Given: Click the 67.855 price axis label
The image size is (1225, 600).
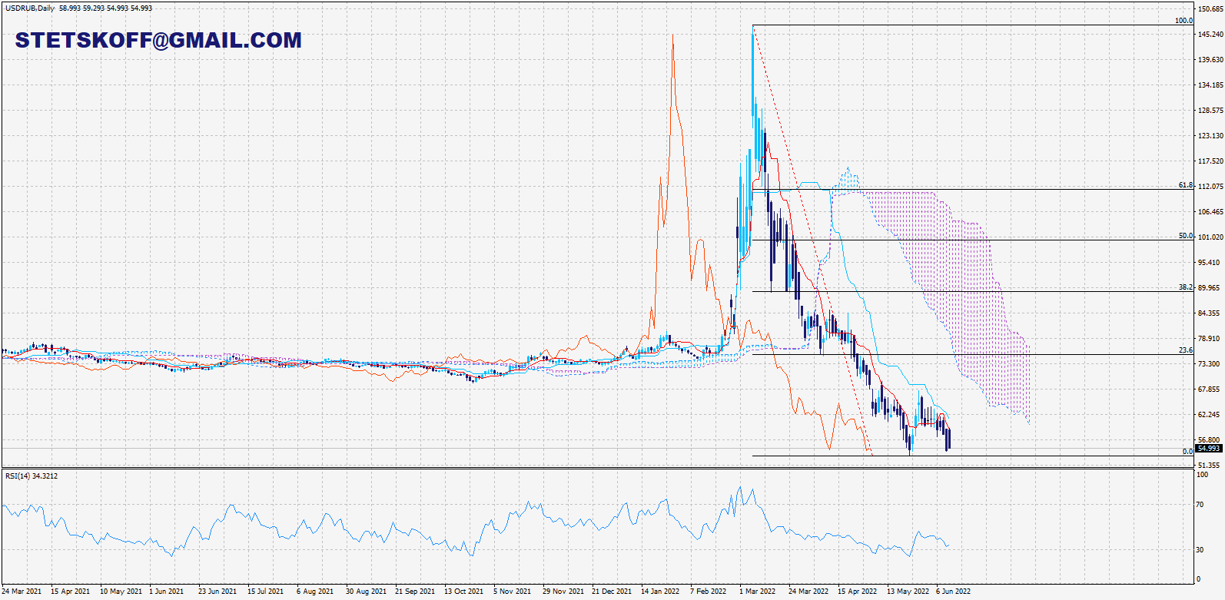Looking at the screenshot, I should tap(1209, 390).
